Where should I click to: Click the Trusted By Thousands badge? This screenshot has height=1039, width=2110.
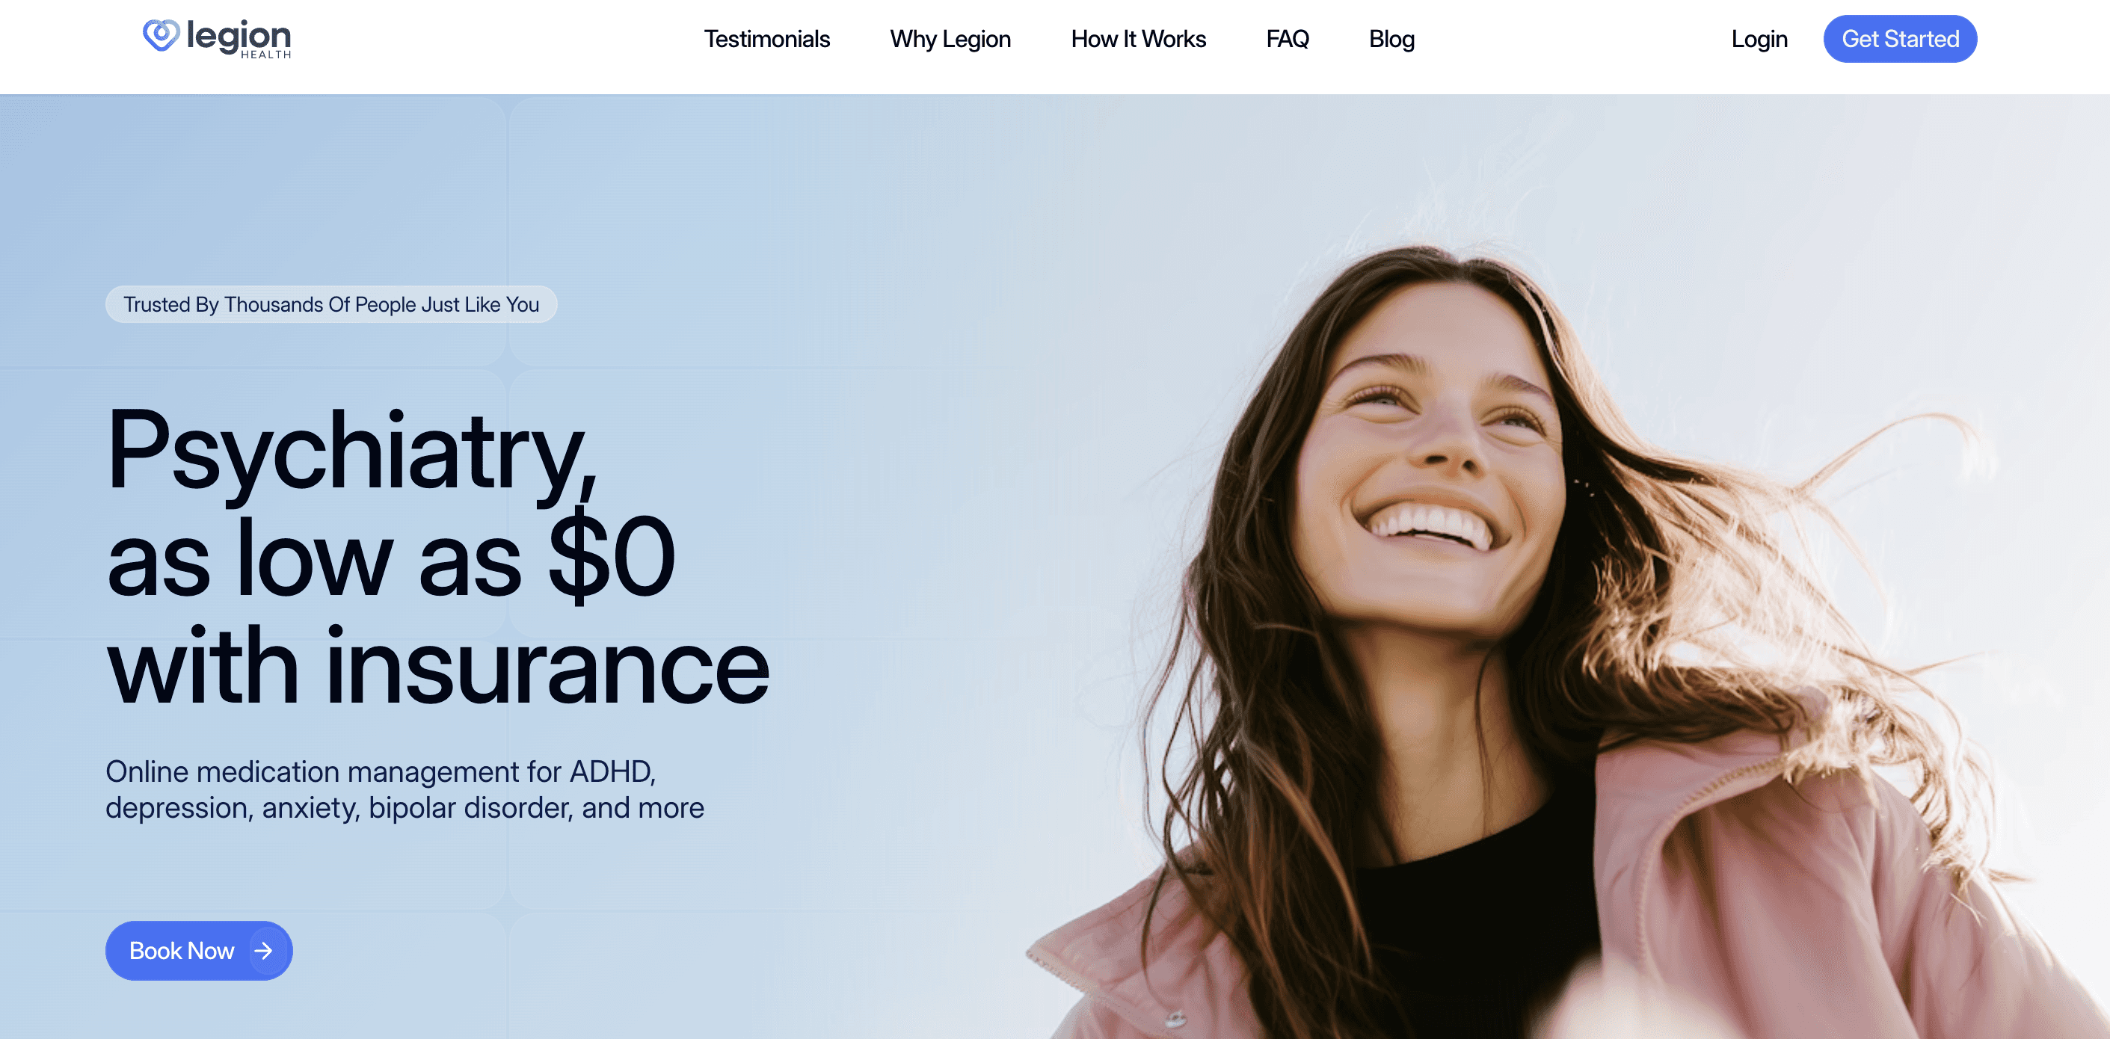(331, 304)
